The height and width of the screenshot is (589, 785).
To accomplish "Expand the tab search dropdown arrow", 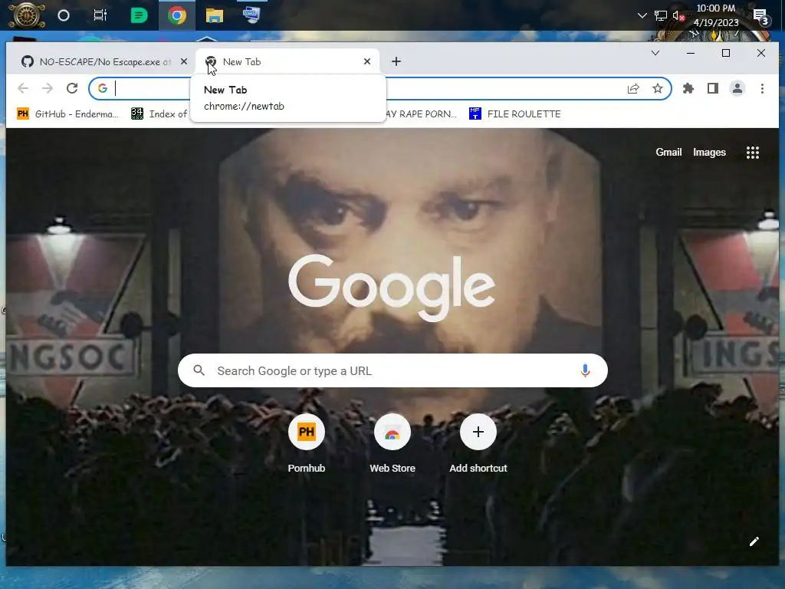I will pyautogui.click(x=655, y=53).
